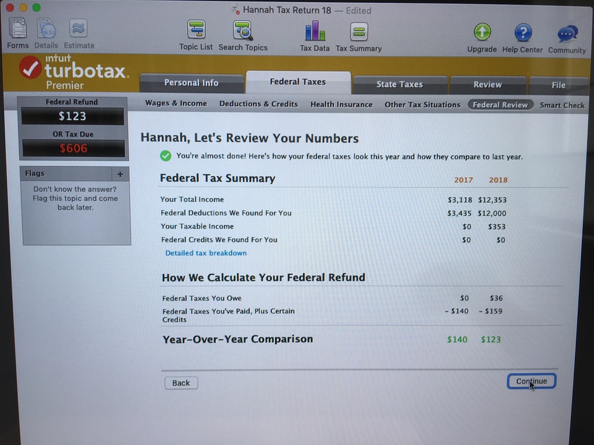Open the Tax Data chart icon
Screen dimensions: 594x445
pyautogui.click(x=315, y=31)
